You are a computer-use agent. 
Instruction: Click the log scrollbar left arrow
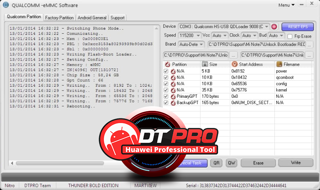coord(12,163)
